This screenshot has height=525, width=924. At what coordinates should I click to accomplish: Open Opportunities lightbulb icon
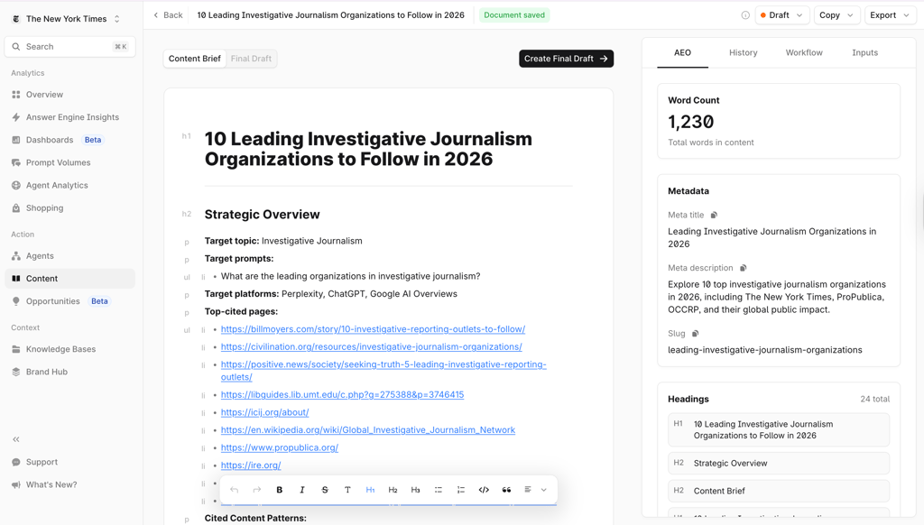point(16,301)
